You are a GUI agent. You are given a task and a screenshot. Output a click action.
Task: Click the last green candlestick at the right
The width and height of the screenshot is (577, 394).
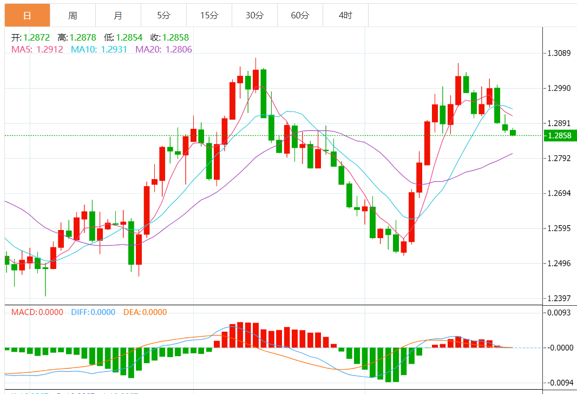coord(513,133)
